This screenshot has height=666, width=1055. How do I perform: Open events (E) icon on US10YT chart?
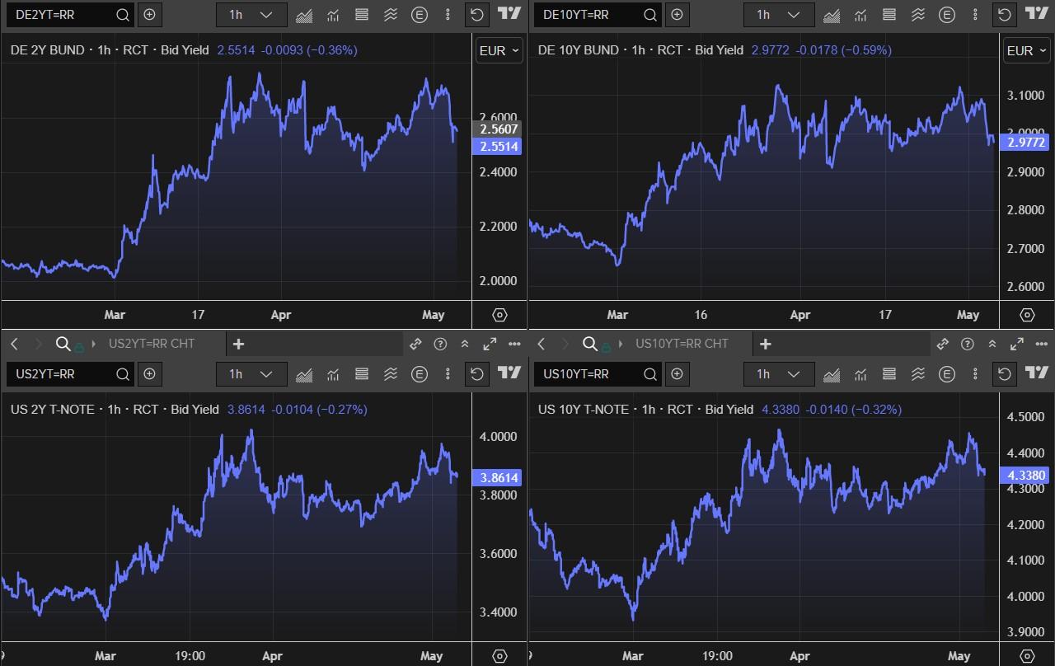point(947,374)
